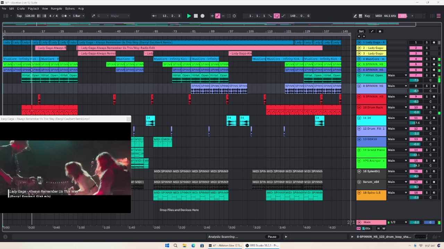Open the File menu

click(4, 8)
